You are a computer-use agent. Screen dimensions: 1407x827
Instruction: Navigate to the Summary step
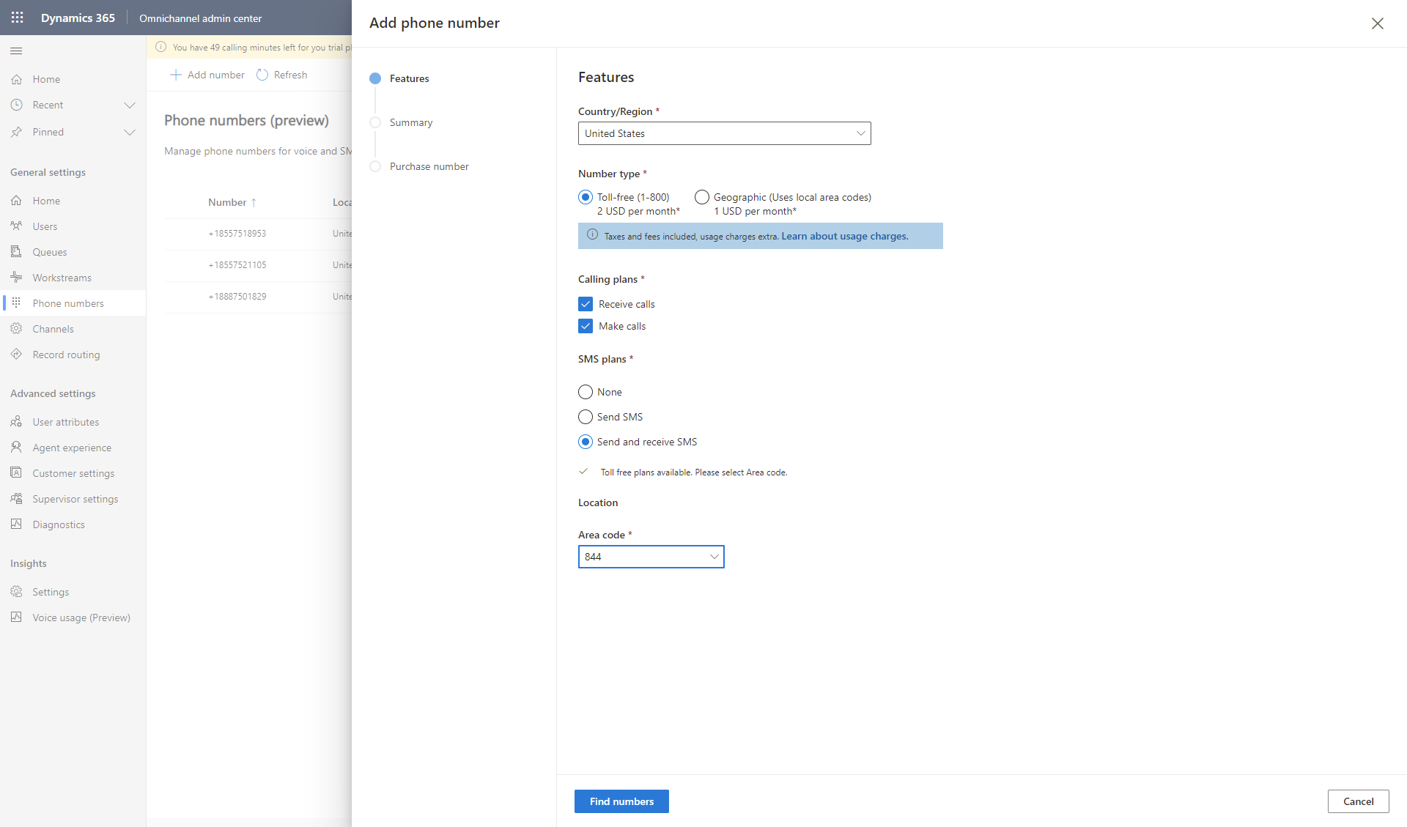point(410,122)
